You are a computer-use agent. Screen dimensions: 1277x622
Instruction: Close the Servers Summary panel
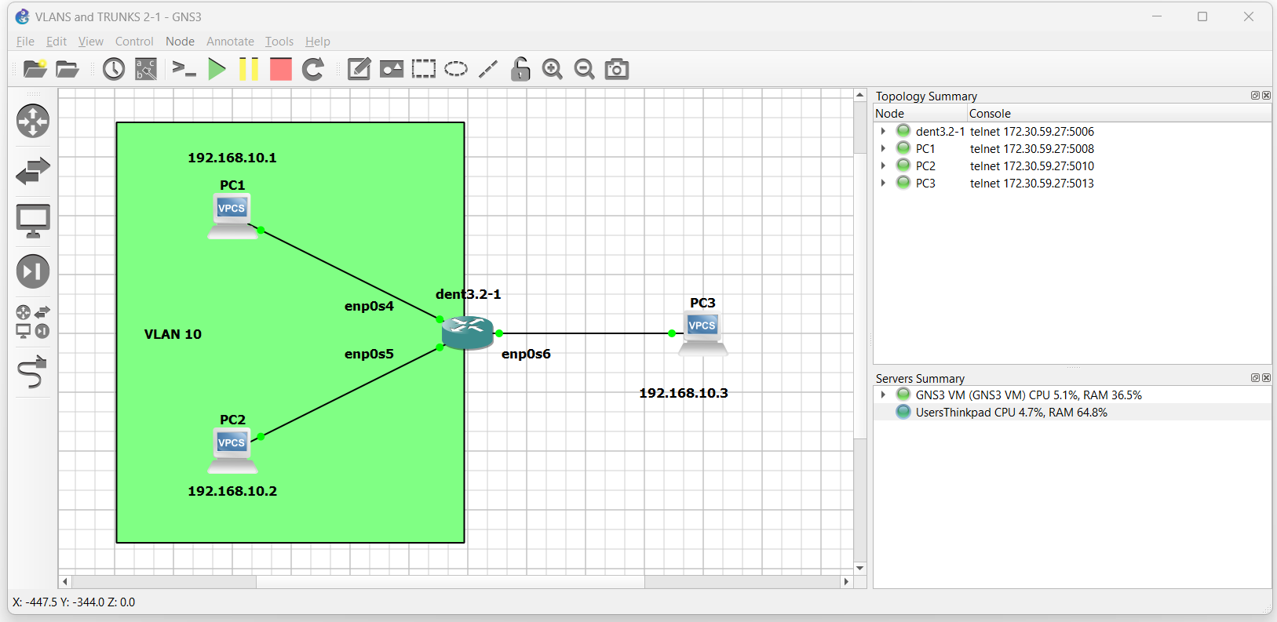pos(1266,378)
